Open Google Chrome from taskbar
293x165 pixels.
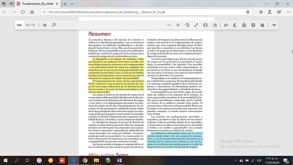[85, 160]
